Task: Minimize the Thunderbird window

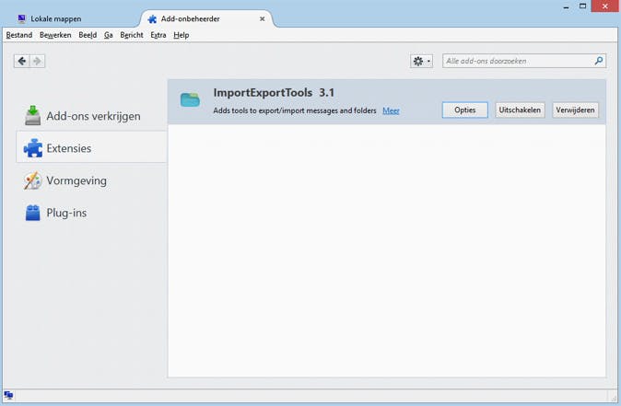Action: tap(567, 6)
